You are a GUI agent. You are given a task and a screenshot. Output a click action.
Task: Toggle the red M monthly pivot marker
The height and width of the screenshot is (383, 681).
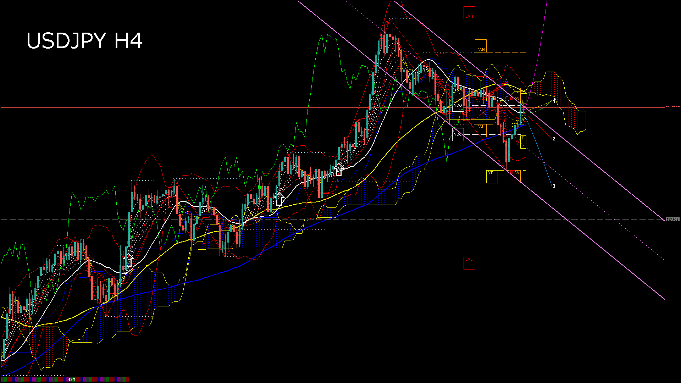coord(512,98)
